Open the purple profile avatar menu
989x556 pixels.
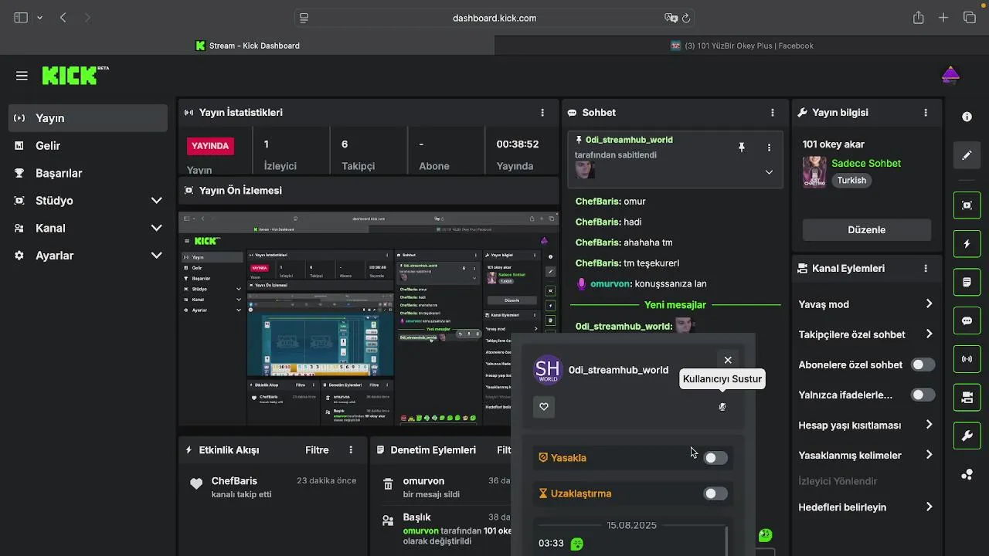click(x=950, y=75)
